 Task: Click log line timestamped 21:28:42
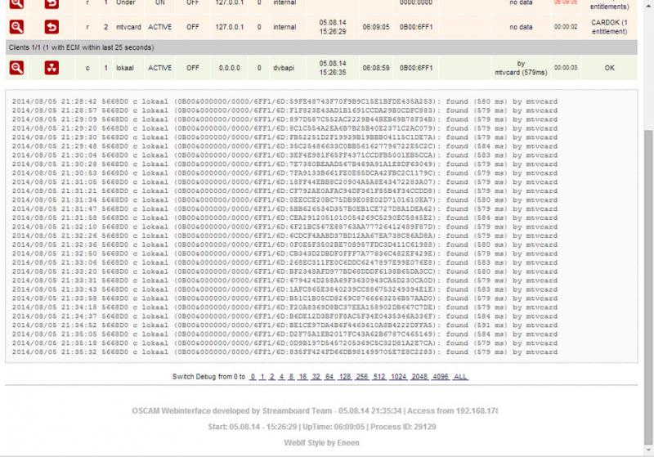coord(284,101)
